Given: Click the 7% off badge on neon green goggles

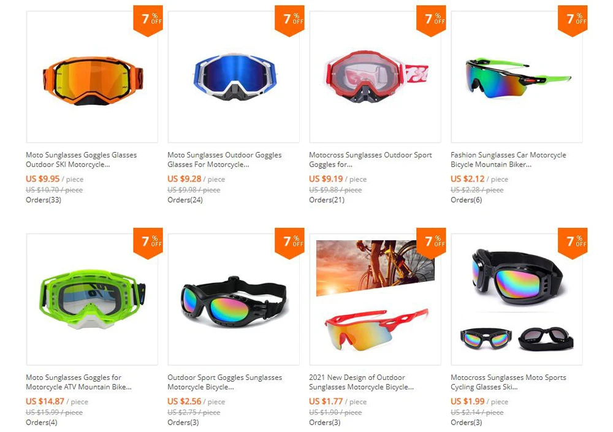Looking at the screenshot, I should tap(148, 243).
